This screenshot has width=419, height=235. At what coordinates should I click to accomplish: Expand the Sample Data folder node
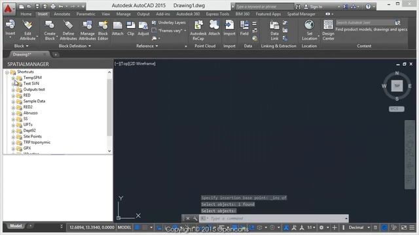coord(13,102)
